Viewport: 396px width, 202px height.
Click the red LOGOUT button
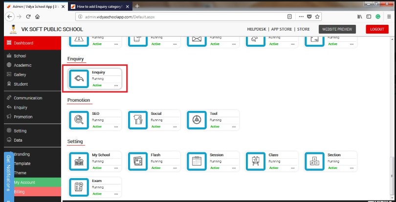[x=377, y=29]
